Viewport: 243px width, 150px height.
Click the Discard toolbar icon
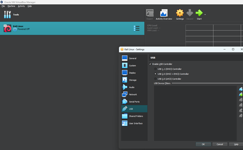coord(190,15)
